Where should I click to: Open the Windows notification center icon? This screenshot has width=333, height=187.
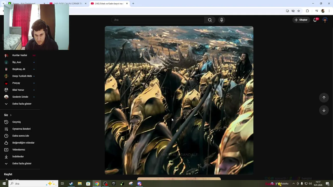coord(328,184)
